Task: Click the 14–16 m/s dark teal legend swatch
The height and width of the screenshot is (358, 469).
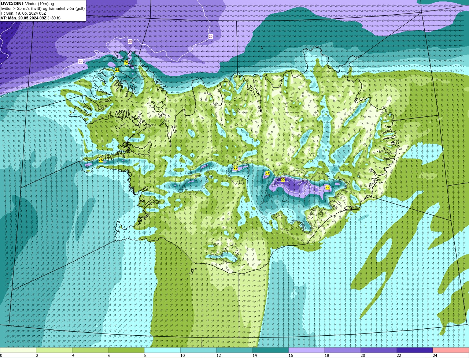Action: point(270,350)
